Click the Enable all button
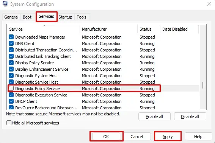The image size is (215, 143). [x=154, y=117]
